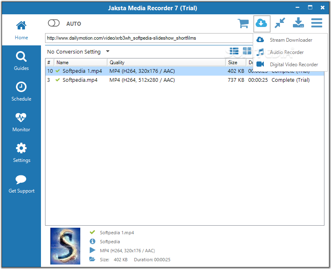Viewport: 331px width, 269px height.
Task: Open the hamburger main menu
Action: [317, 23]
